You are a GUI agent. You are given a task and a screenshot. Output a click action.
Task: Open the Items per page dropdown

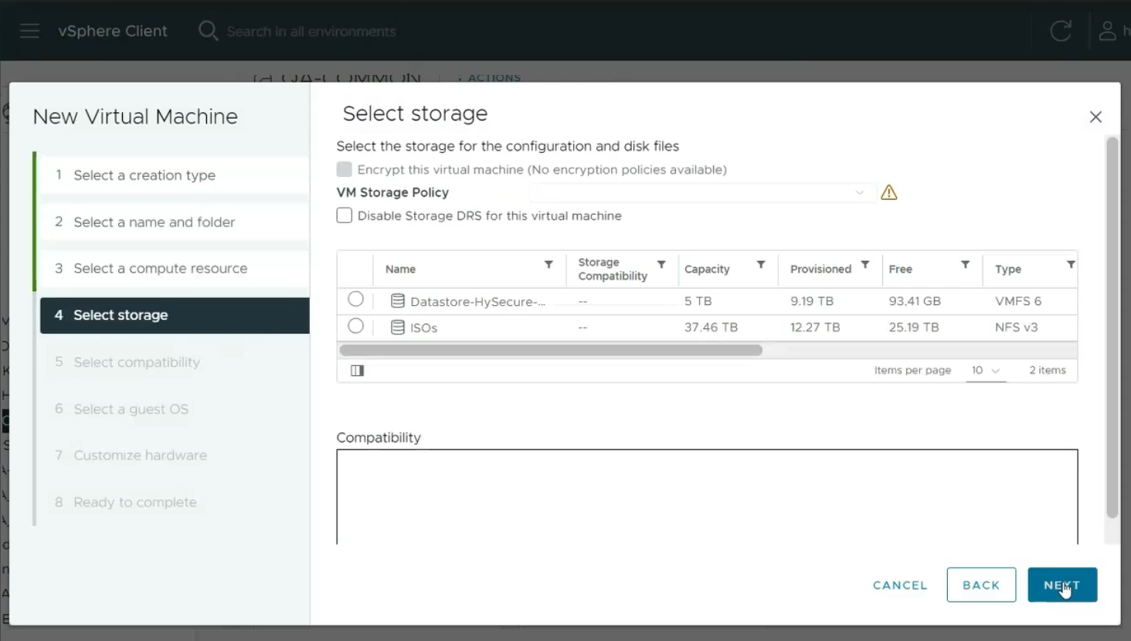tap(986, 371)
